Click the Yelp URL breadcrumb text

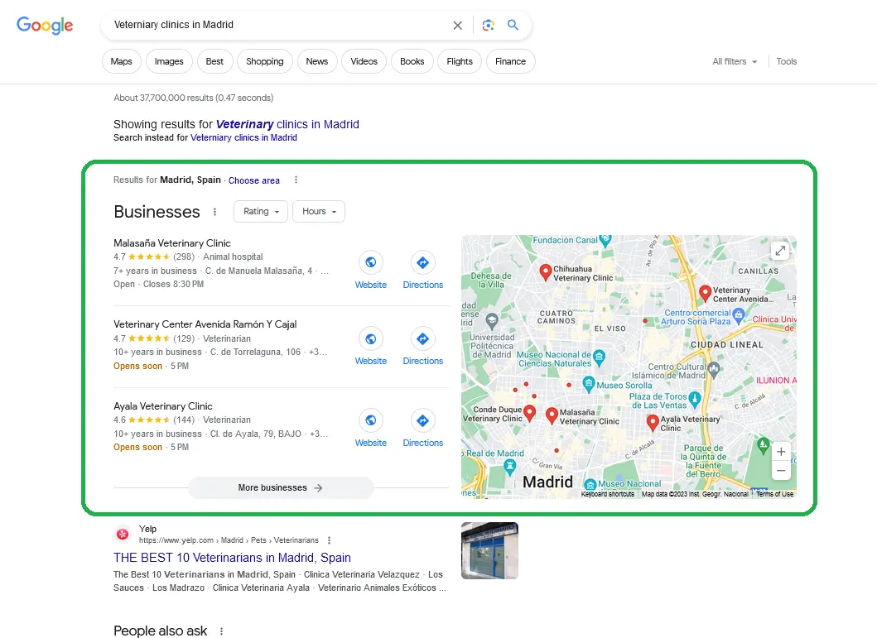(229, 540)
